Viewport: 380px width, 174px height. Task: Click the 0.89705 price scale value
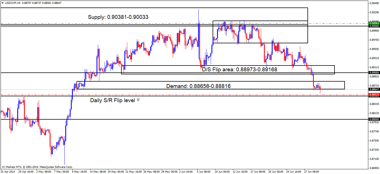pos(374,40)
